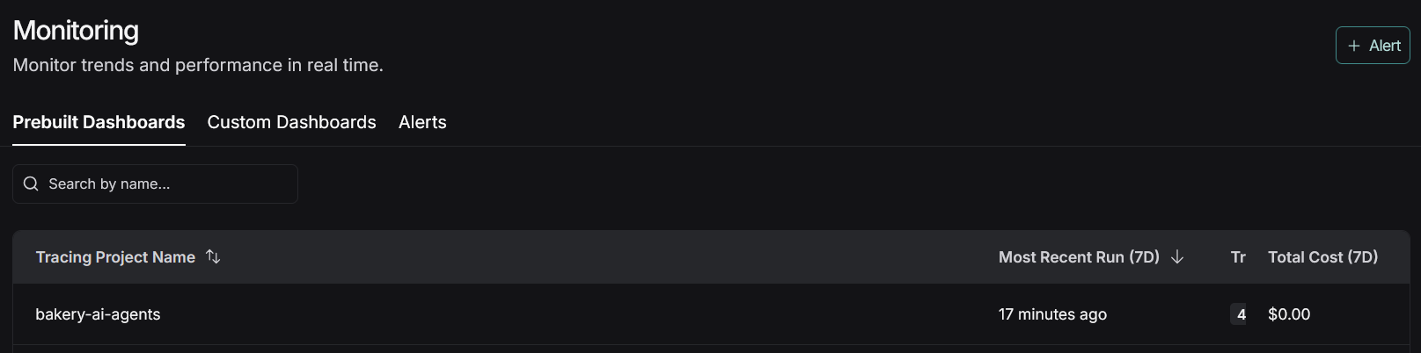This screenshot has height=353, width=1421.
Task: Sort by Tracing Project Name column header
Action: point(115,257)
